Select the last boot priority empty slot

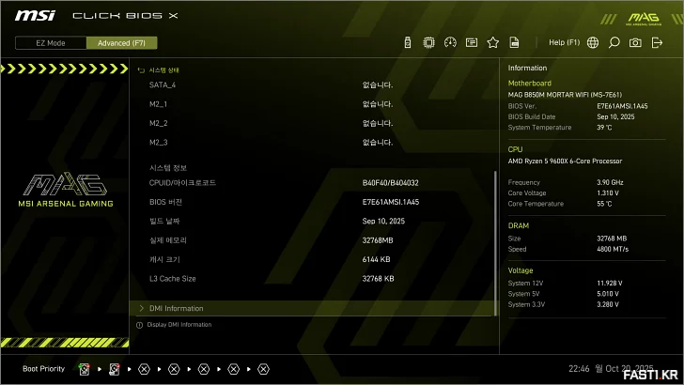pos(263,369)
